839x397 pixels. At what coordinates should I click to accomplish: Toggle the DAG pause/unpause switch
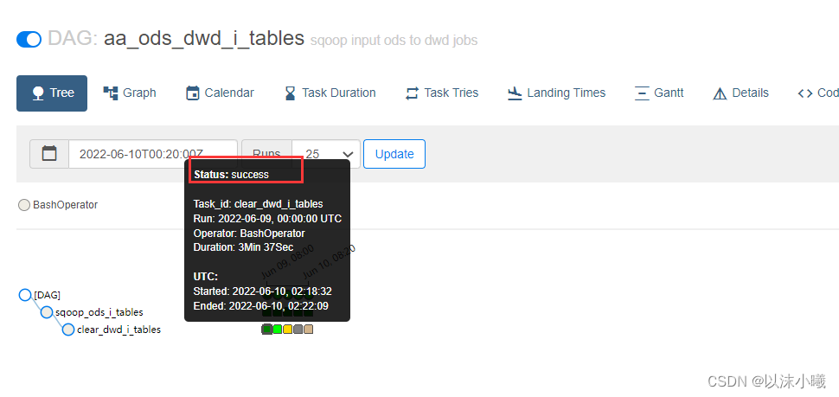click(29, 40)
